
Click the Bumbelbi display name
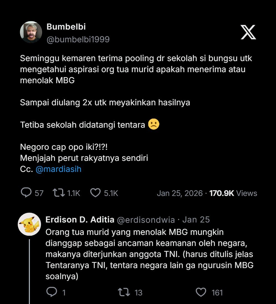pos(66,27)
